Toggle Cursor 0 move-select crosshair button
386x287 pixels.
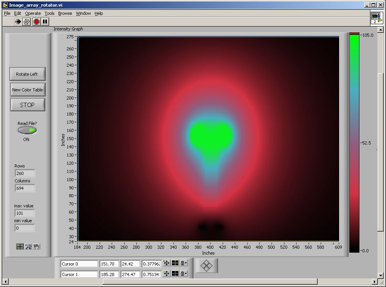coord(166,263)
